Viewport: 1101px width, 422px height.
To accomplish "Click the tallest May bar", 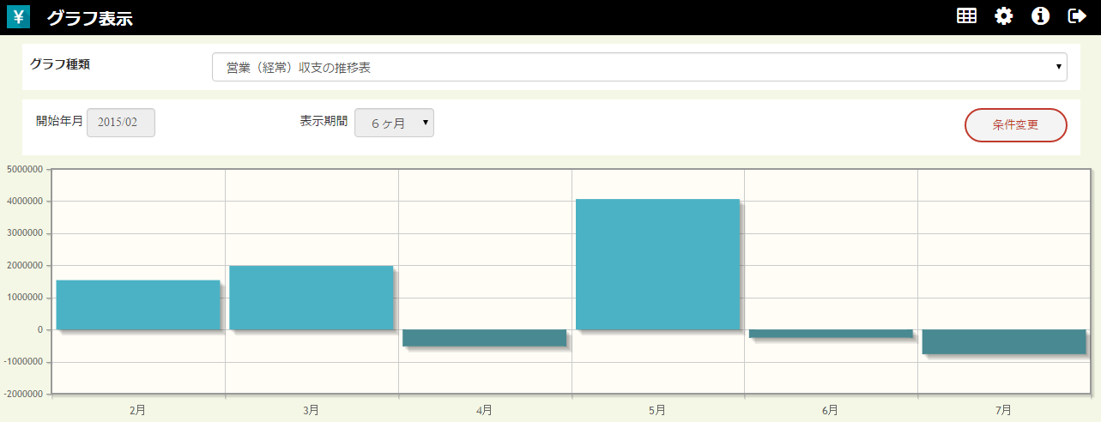I will pyautogui.click(x=657, y=264).
